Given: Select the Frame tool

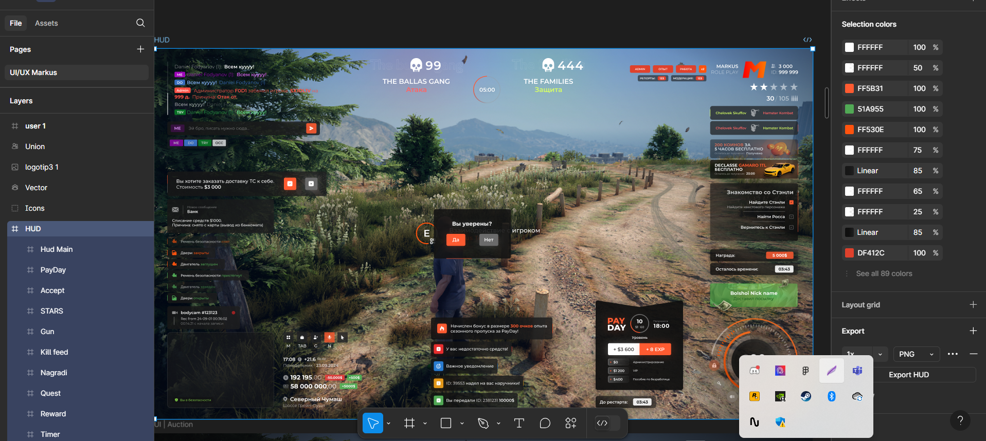Looking at the screenshot, I should (x=409, y=423).
